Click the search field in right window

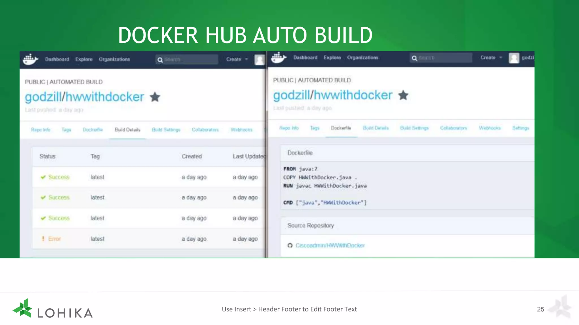tap(441, 58)
